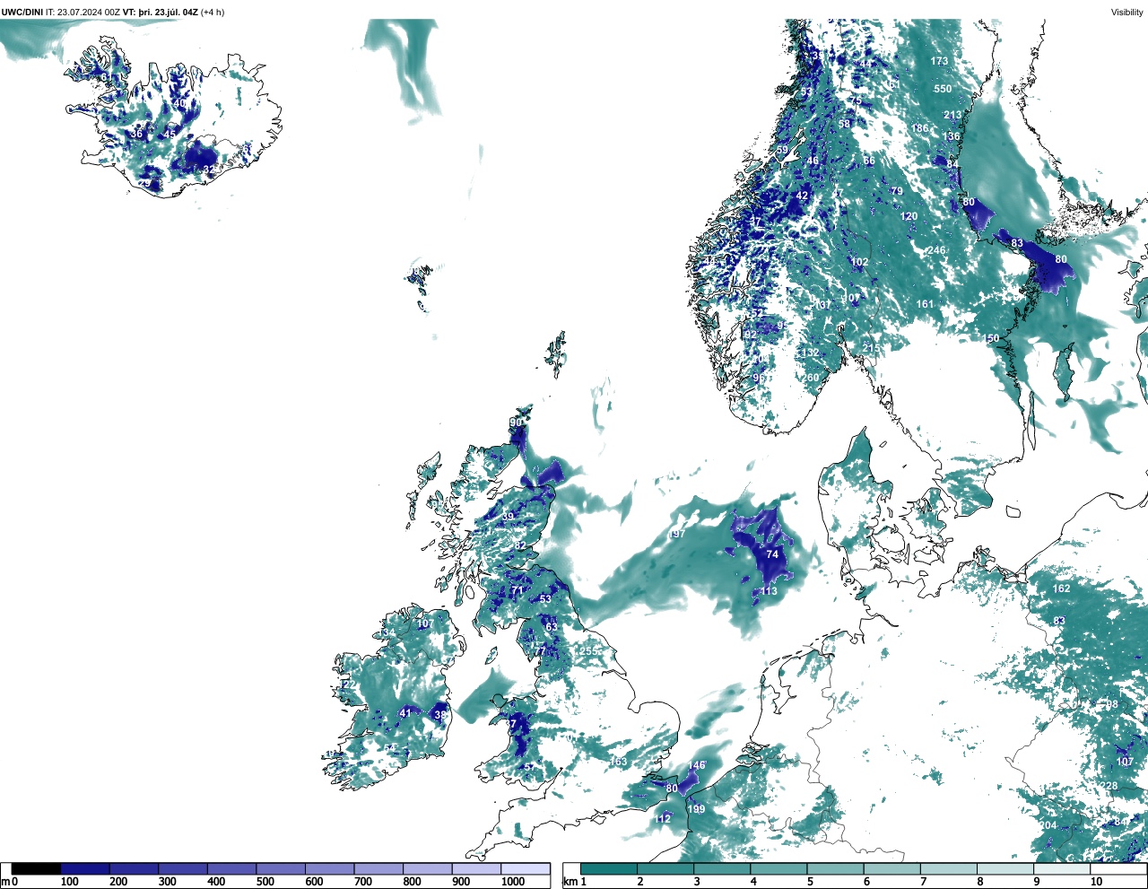Click the value 132 in southern Norway
This screenshot has width=1148, height=889.
[811, 353]
